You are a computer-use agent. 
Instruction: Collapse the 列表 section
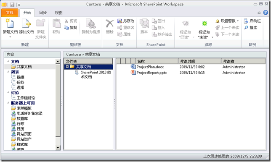pyautogui.click(x=8, y=71)
